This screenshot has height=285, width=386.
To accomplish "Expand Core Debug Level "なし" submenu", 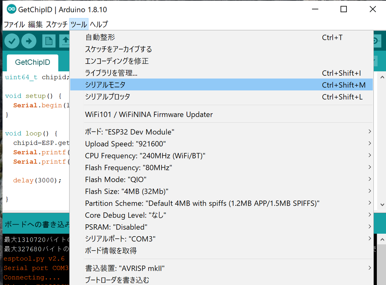I will pos(221,215).
